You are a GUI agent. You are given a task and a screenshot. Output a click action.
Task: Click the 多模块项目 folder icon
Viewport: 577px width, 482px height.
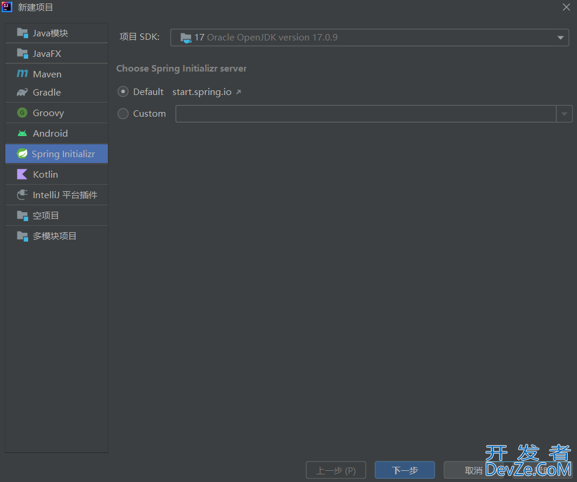click(x=22, y=236)
